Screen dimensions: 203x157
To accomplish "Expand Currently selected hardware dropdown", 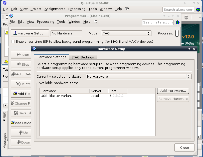I will 139,76.
